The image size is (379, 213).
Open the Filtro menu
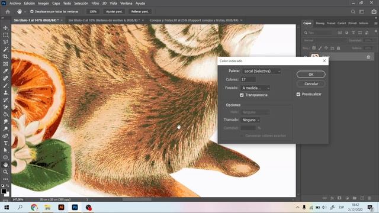click(95, 4)
